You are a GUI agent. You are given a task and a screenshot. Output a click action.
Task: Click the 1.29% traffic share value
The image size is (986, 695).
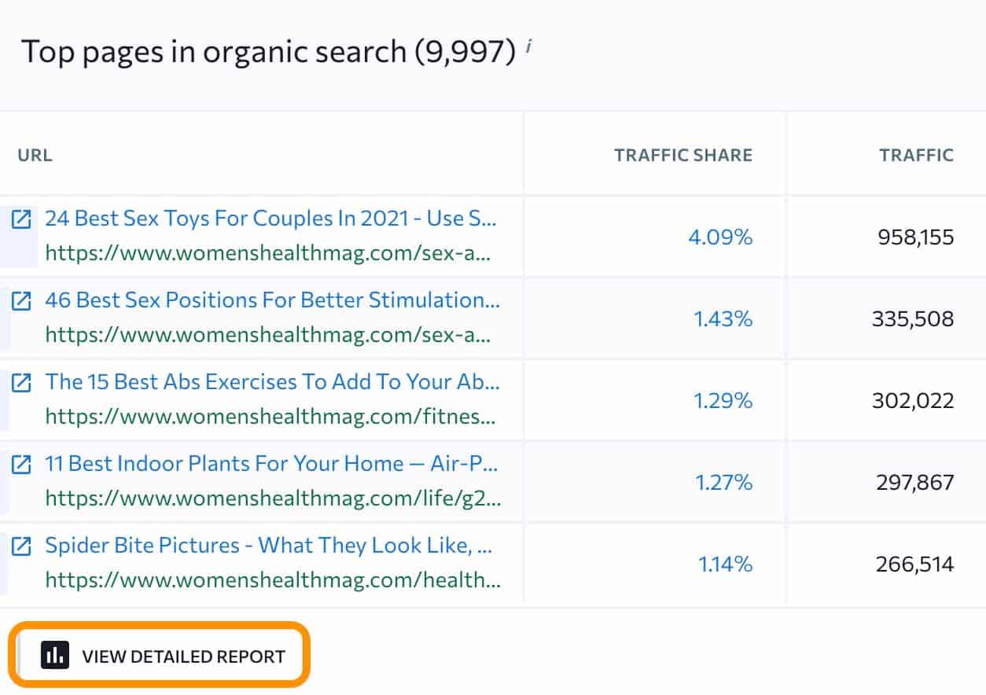pos(723,401)
